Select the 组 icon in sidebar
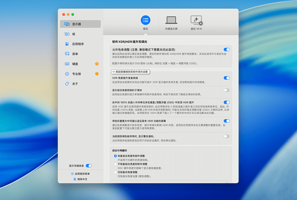The height and width of the screenshot is (200, 297). coord(67,34)
